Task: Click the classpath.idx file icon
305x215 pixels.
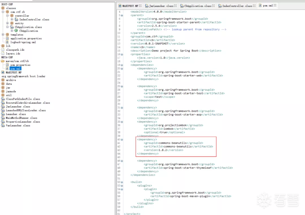Action: point(3,50)
